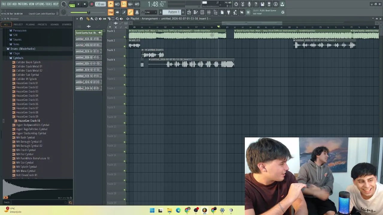Open the Piano roll view icon
The height and width of the screenshot is (215, 383).
pyautogui.click(x=196, y=12)
